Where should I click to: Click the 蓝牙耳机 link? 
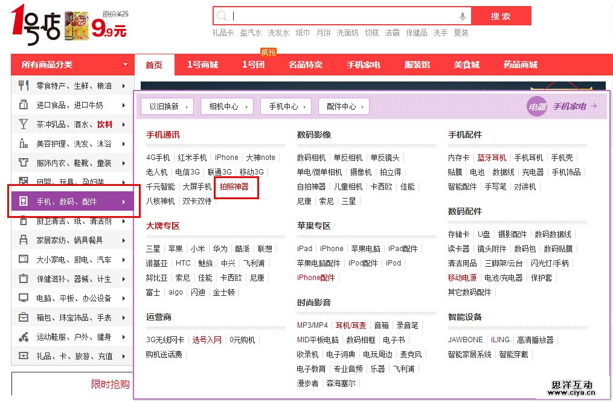tap(492, 158)
